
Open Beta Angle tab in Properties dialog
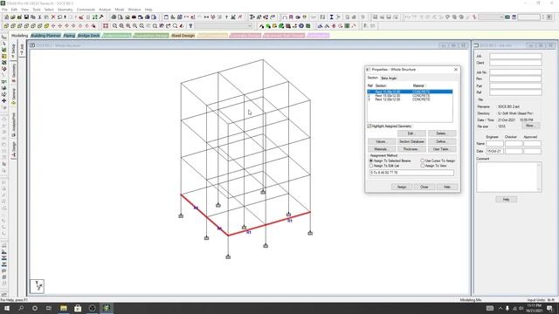point(389,78)
